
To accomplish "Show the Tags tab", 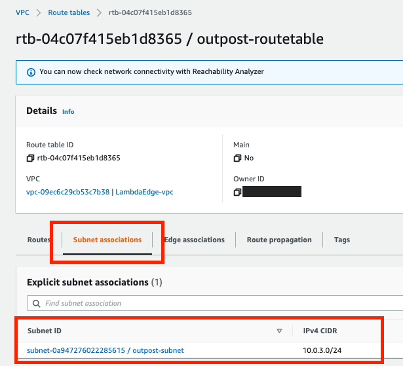I will coord(342,240).
